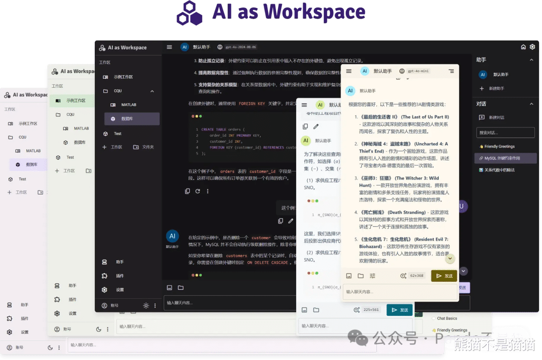Screen dimensions: 542x360
Task: Attach image in white window toolbar
Action: tap(305, 310)
